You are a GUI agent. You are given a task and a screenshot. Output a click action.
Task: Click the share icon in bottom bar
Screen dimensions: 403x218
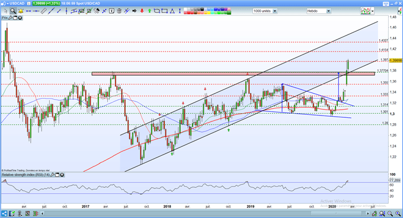(4, 213)
